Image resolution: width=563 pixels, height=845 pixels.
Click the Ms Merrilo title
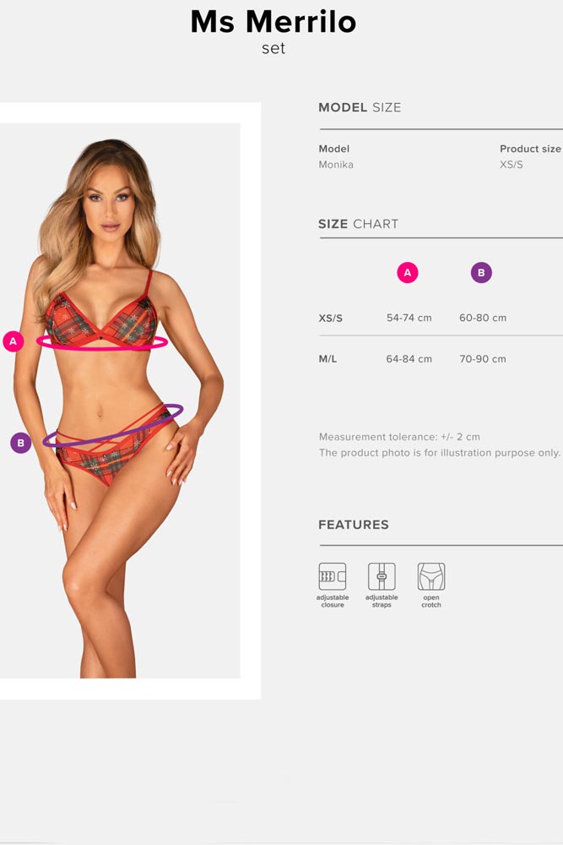click(273, 23)
